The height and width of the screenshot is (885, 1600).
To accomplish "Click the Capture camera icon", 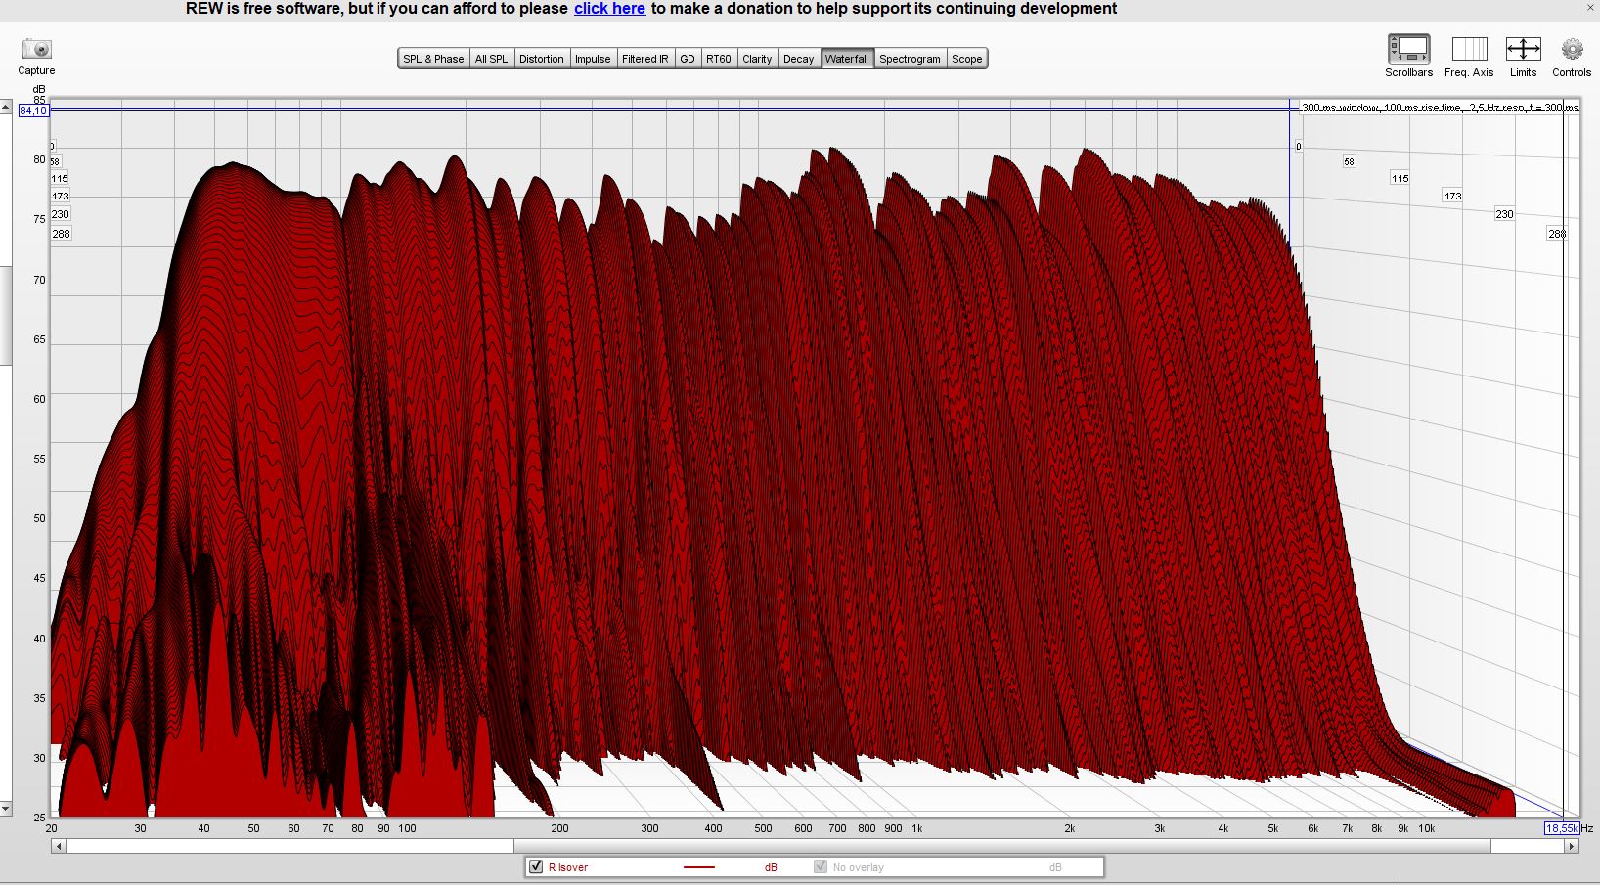I will [x=36, y=49].
